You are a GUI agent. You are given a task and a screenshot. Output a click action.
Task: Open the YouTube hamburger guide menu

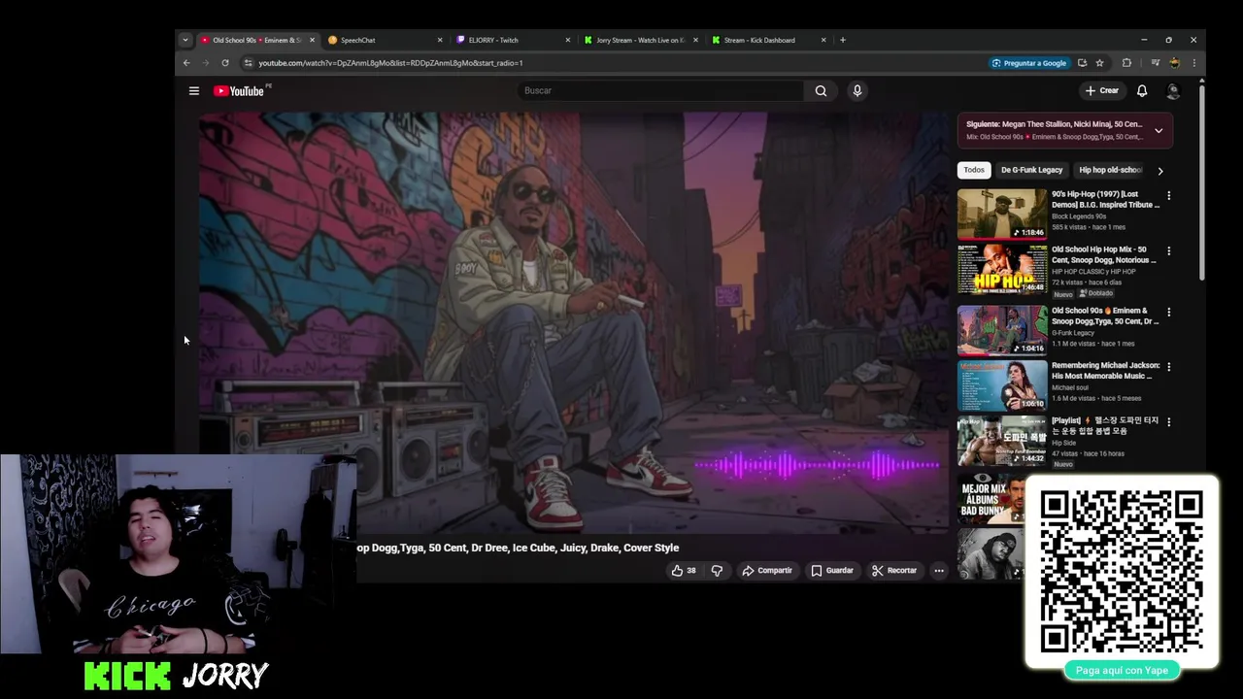[x=194, y=90]
